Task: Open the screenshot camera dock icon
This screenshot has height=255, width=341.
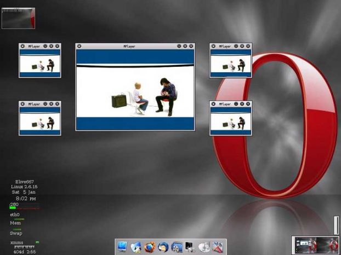Action: click(190, 247)
